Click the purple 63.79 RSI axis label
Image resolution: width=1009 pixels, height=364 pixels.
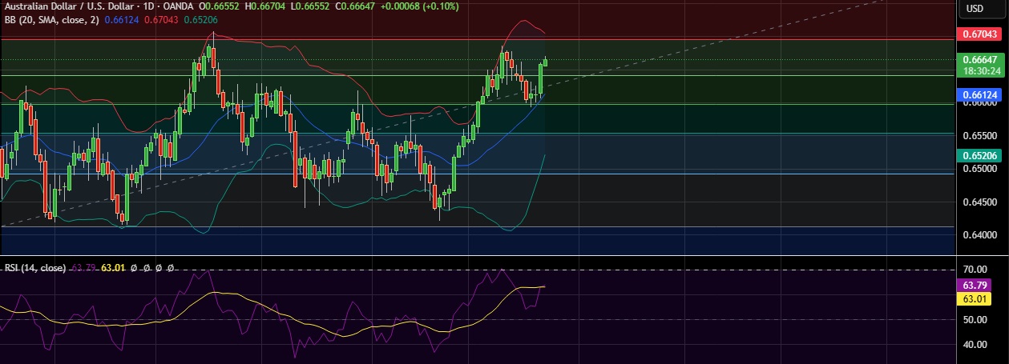[x=975, y=286]
